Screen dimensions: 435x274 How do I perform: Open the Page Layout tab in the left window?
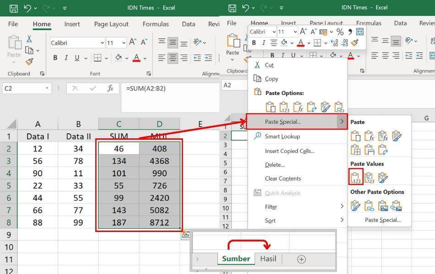(111, 24)
